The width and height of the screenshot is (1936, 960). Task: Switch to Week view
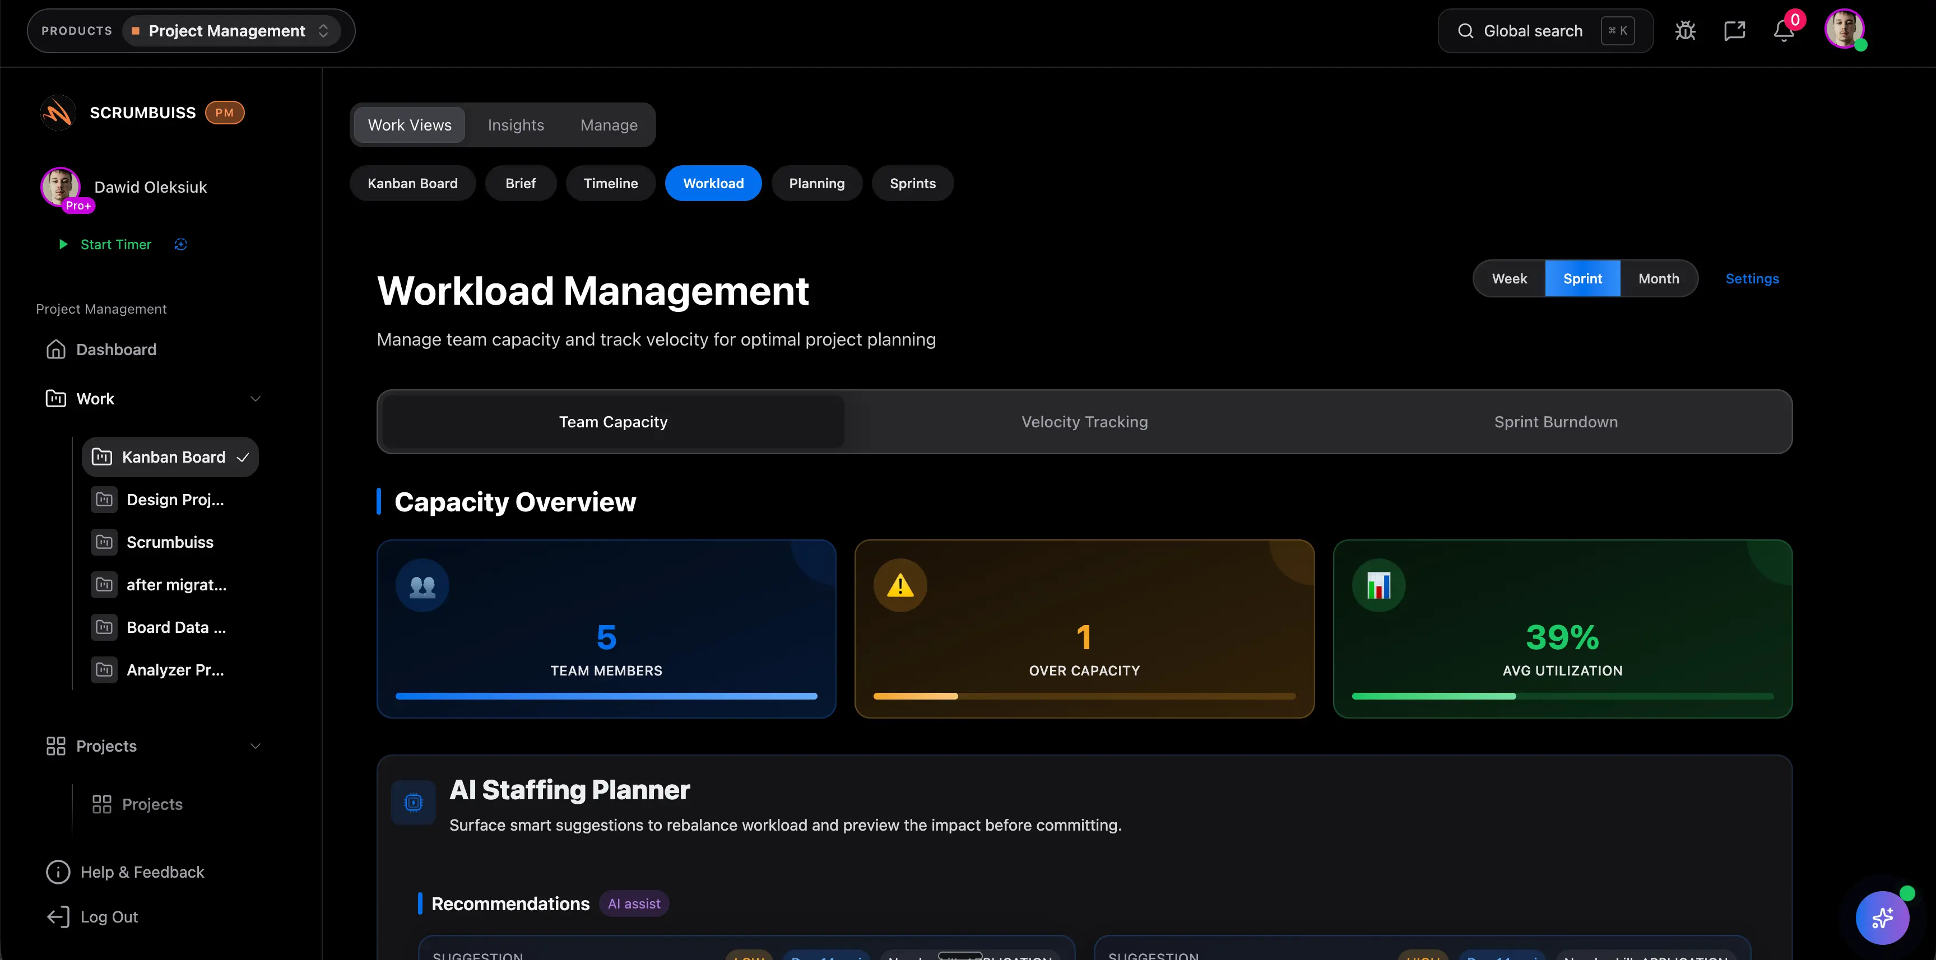1509,278
